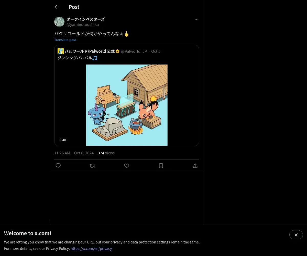Click the 0:48 video duration label

pyautogui.click(x=63, y=140)
